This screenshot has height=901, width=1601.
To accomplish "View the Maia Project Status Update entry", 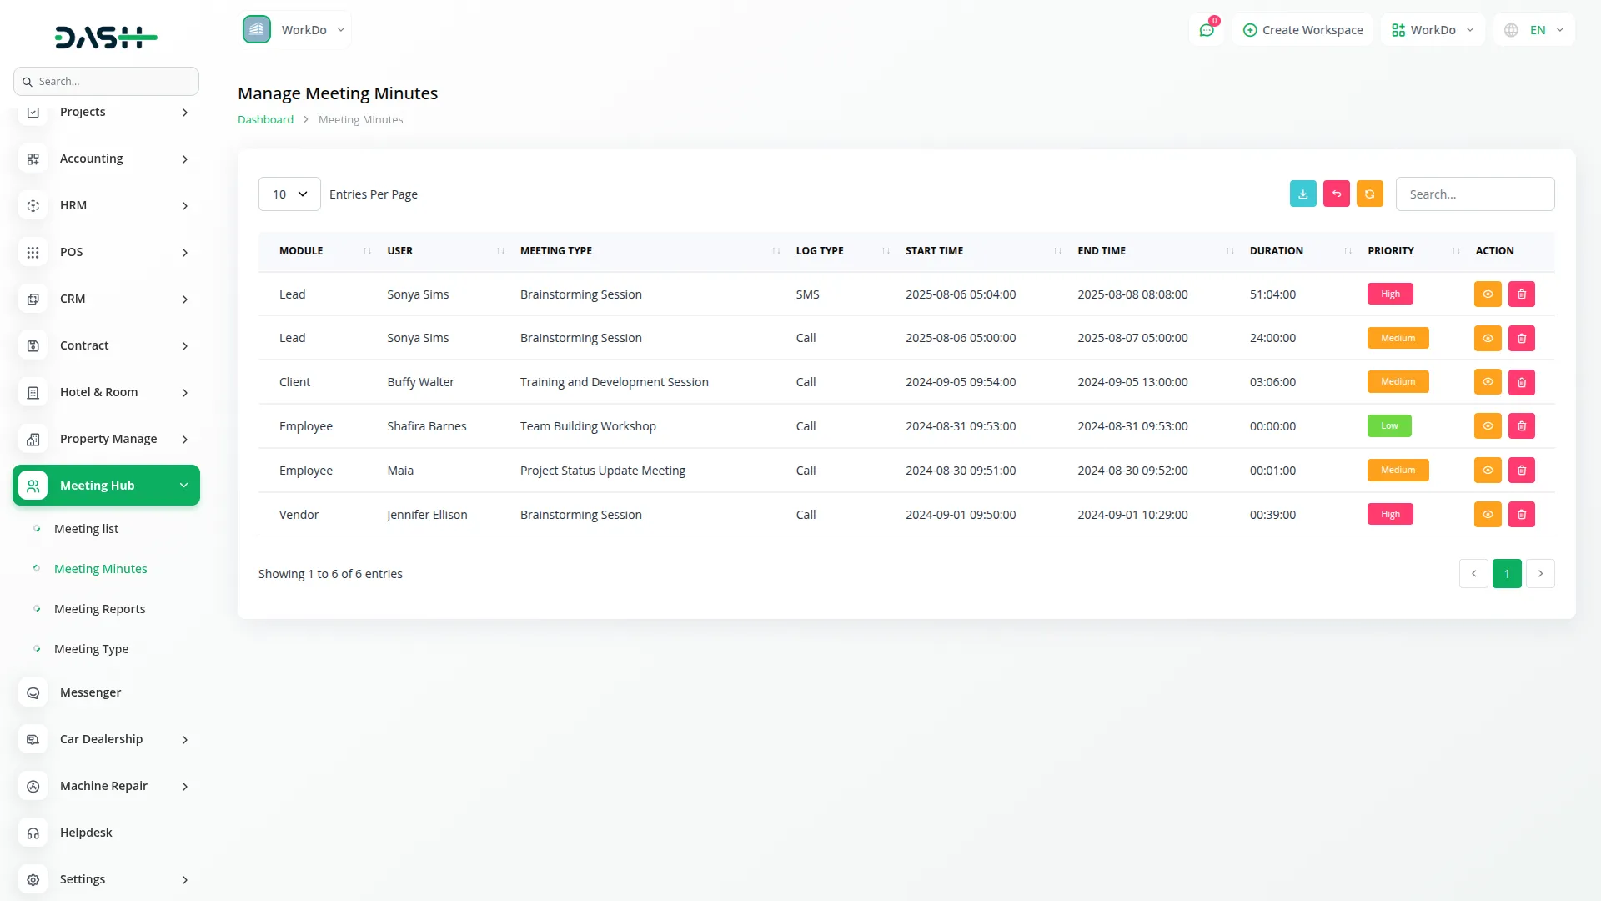I will tap(1487, 471).
